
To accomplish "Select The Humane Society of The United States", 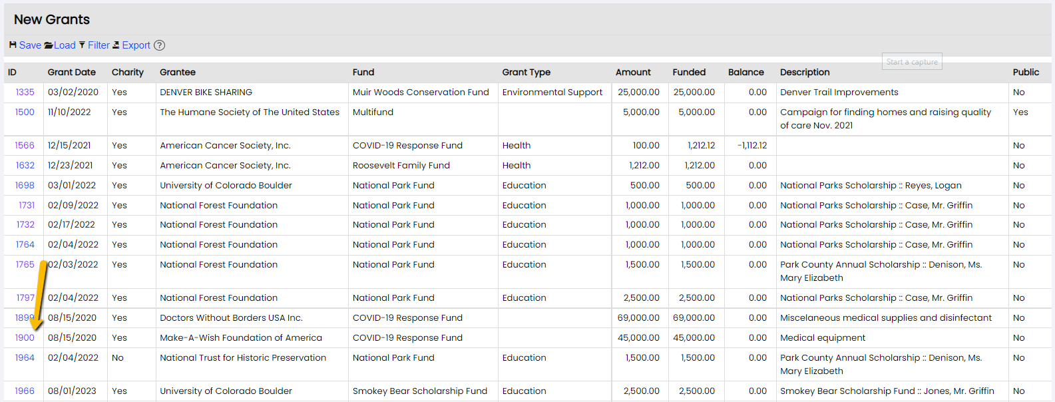I will [250, 112].
